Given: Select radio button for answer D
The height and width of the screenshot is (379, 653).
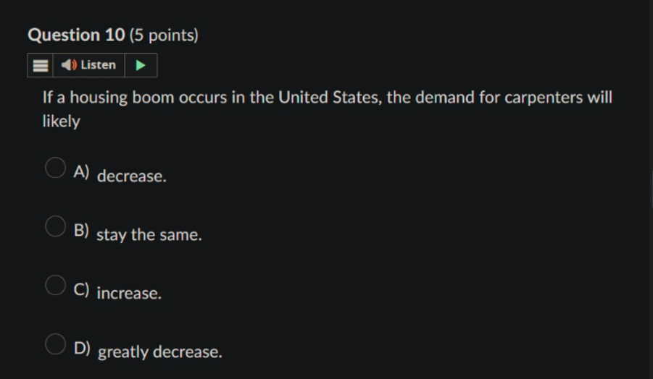Looking at the screenshot, I should pyautogui.click(x=55, y=344).
